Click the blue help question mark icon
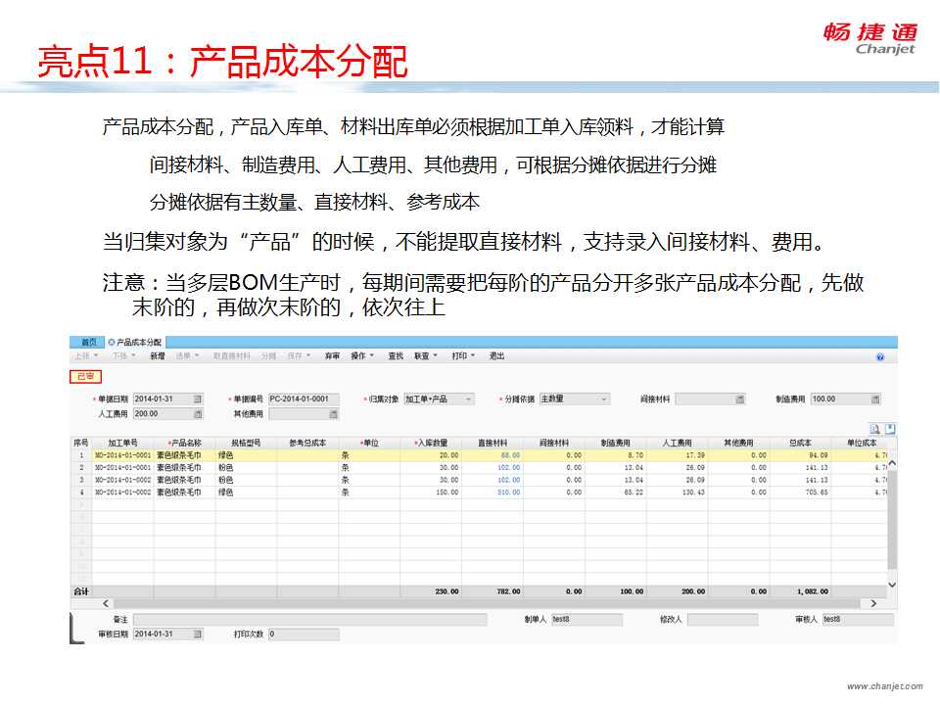 [879, 356]
